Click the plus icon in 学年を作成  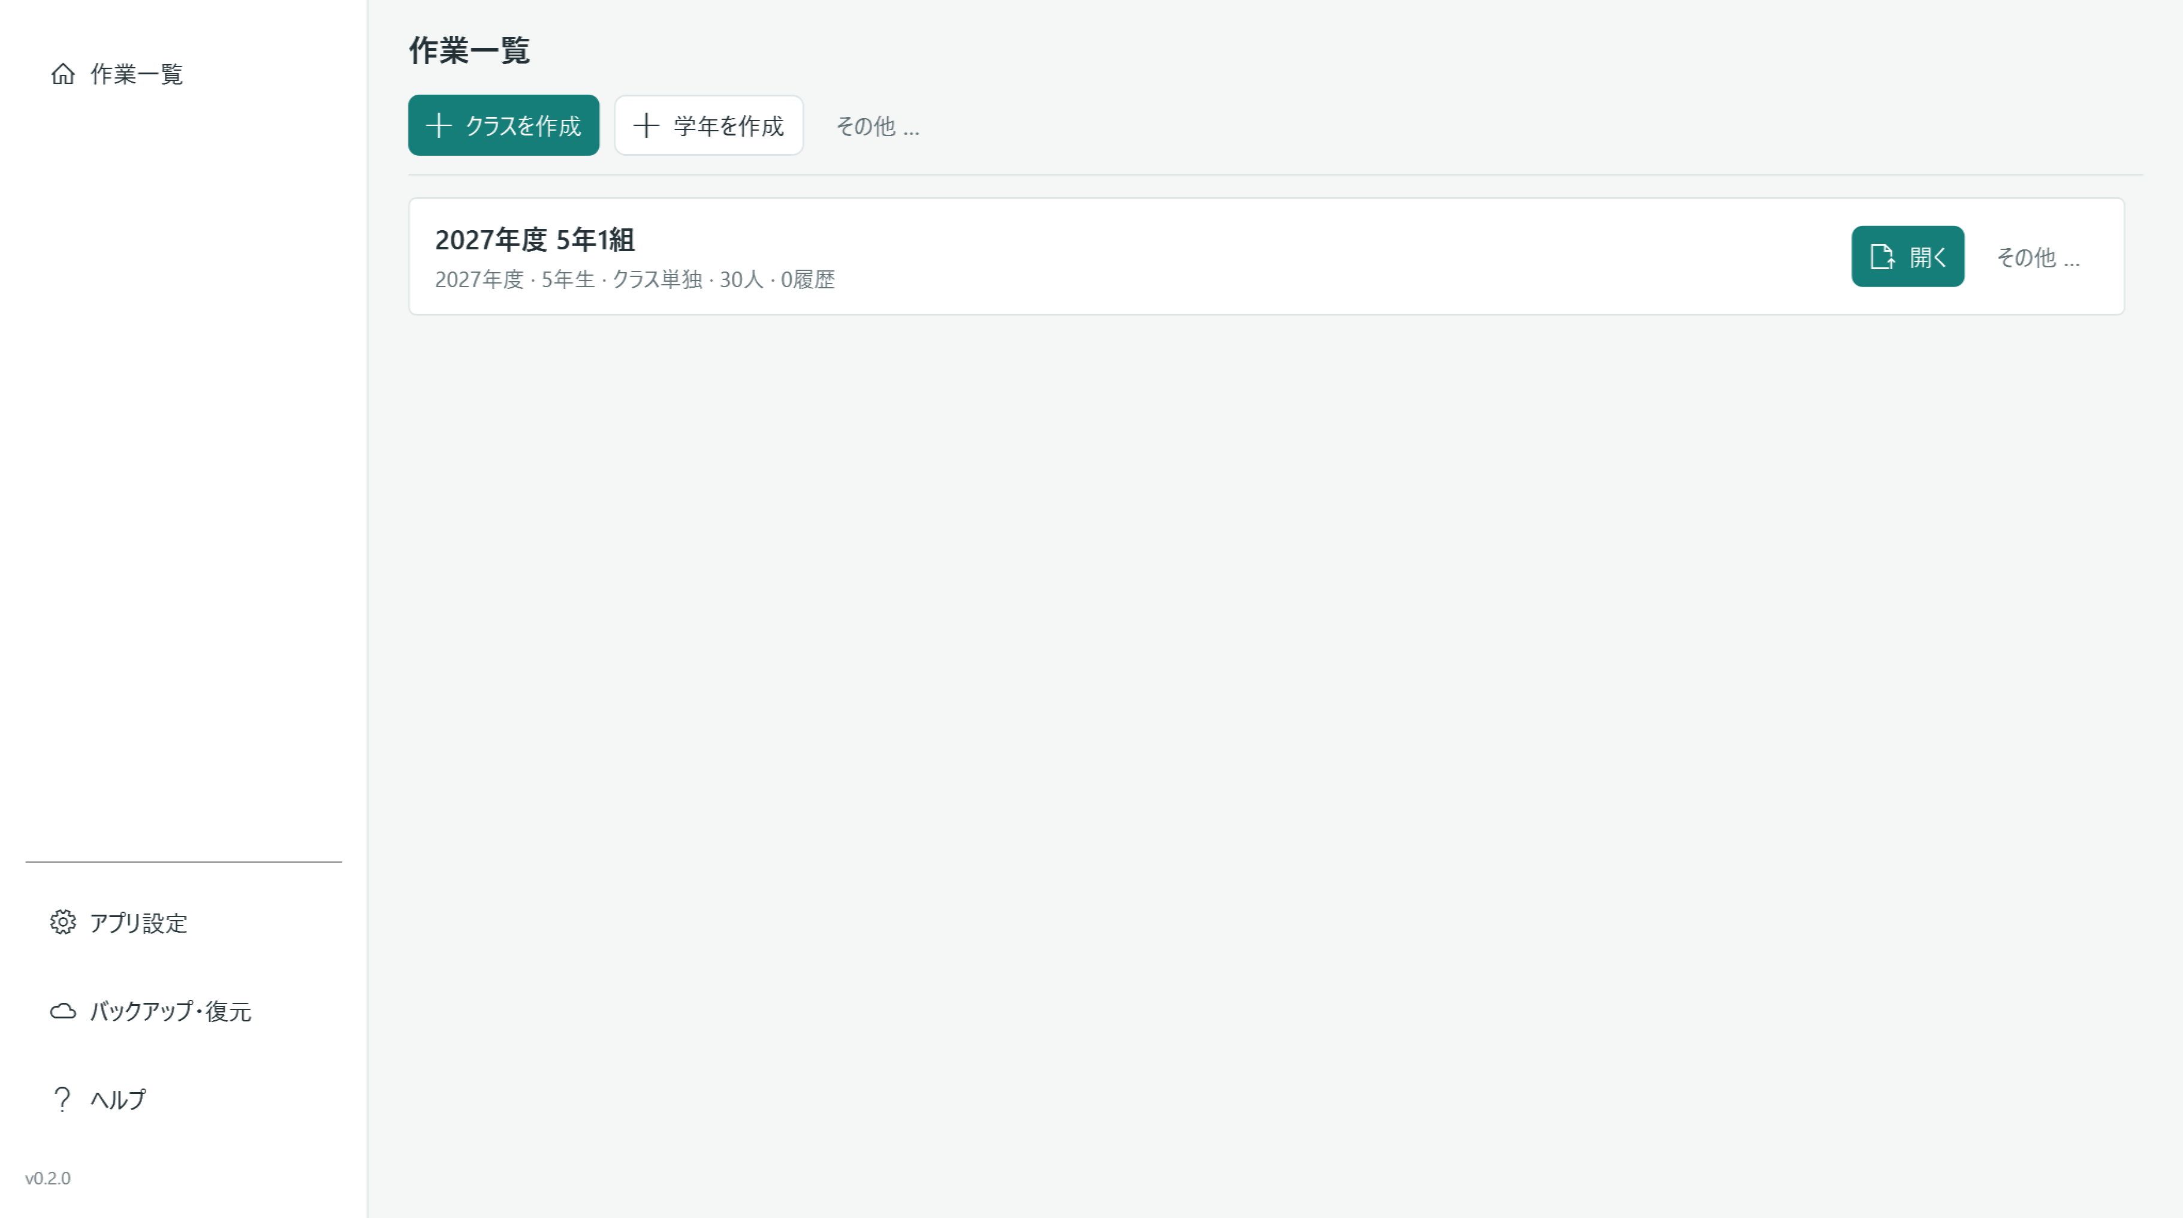pos(647,125)
